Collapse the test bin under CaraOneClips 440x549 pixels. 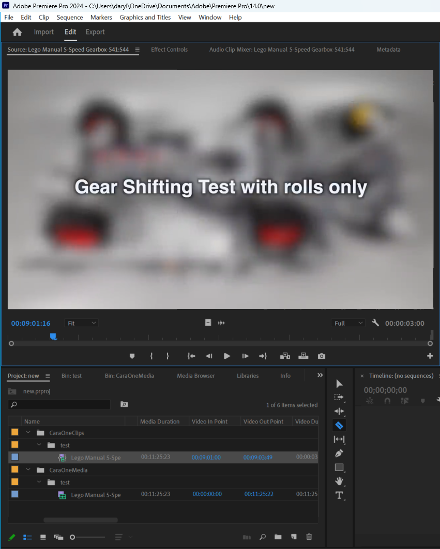(x=39, y=445)
